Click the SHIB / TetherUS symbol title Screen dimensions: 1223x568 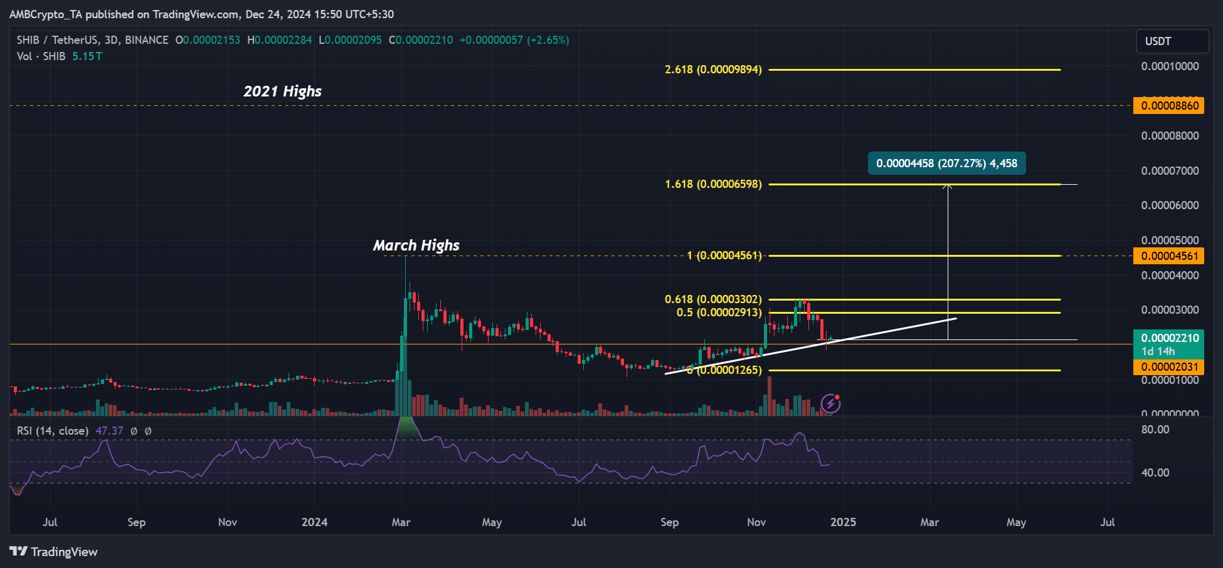(x=92, y=40)
